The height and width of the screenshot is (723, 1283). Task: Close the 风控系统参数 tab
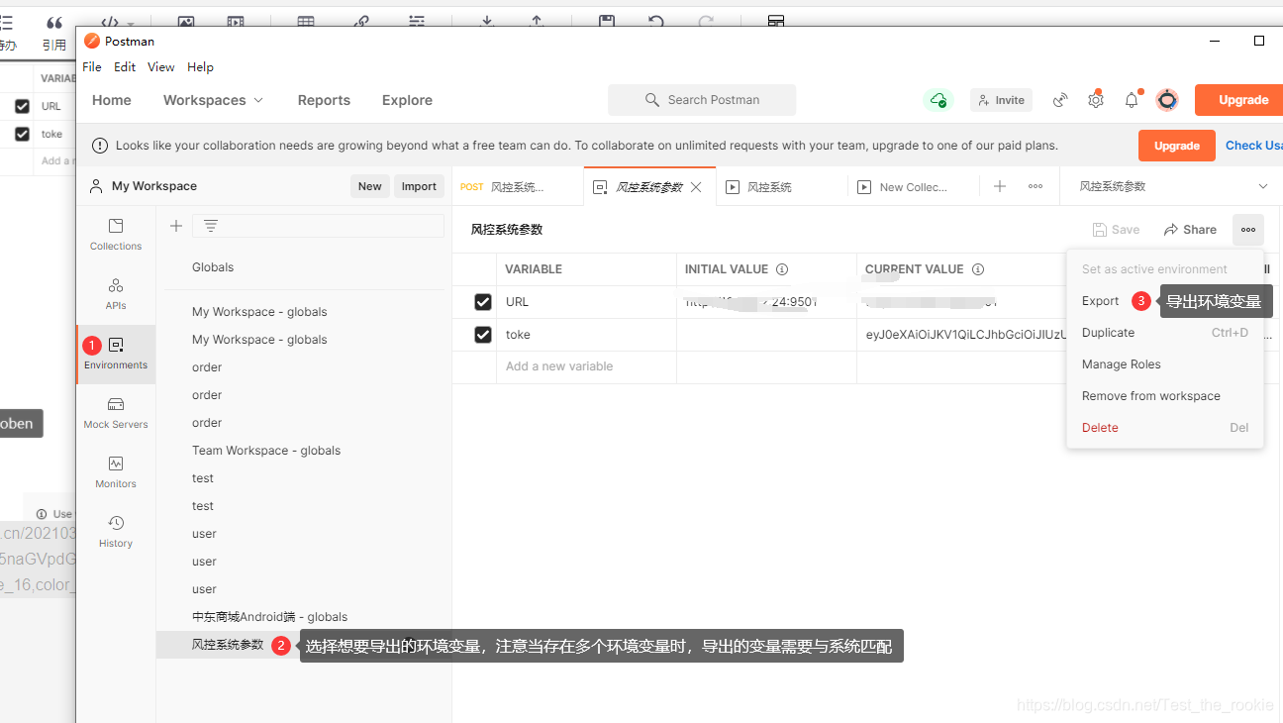pos(696,186)
